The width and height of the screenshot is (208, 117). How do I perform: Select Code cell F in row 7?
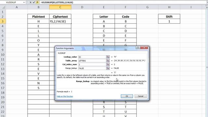(125, 40)
